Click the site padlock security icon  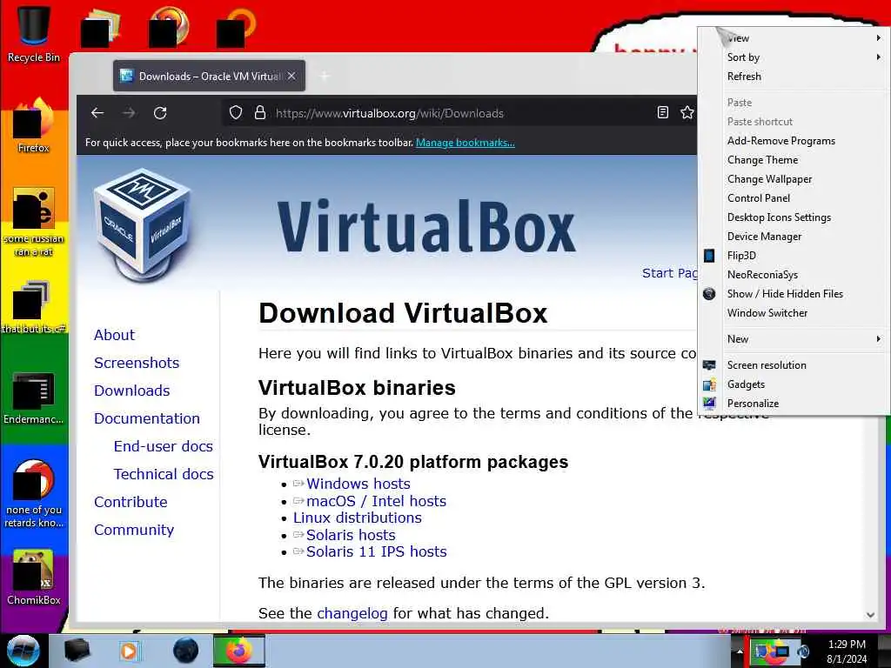[259, 112]
